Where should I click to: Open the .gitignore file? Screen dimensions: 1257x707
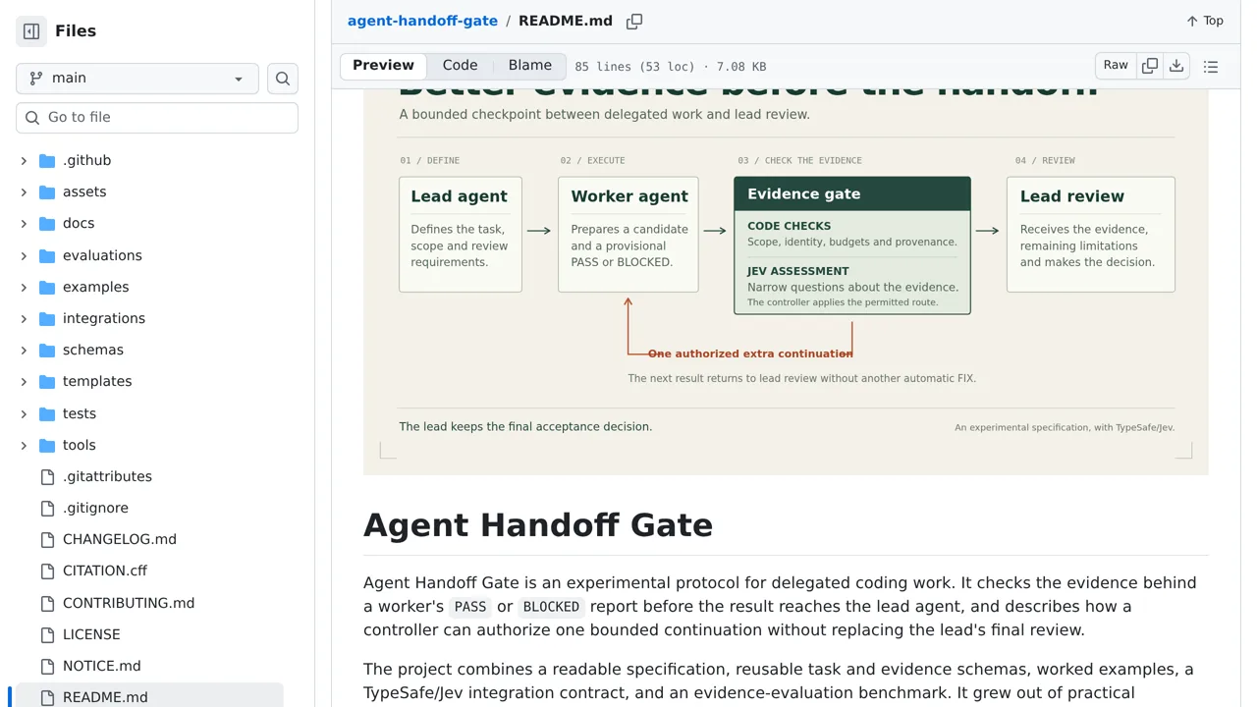point(95,508)
